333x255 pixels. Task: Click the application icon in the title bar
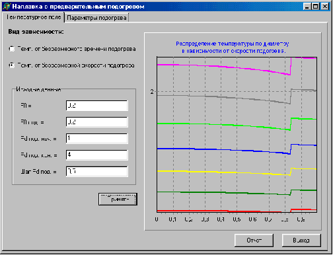(7, 7)
